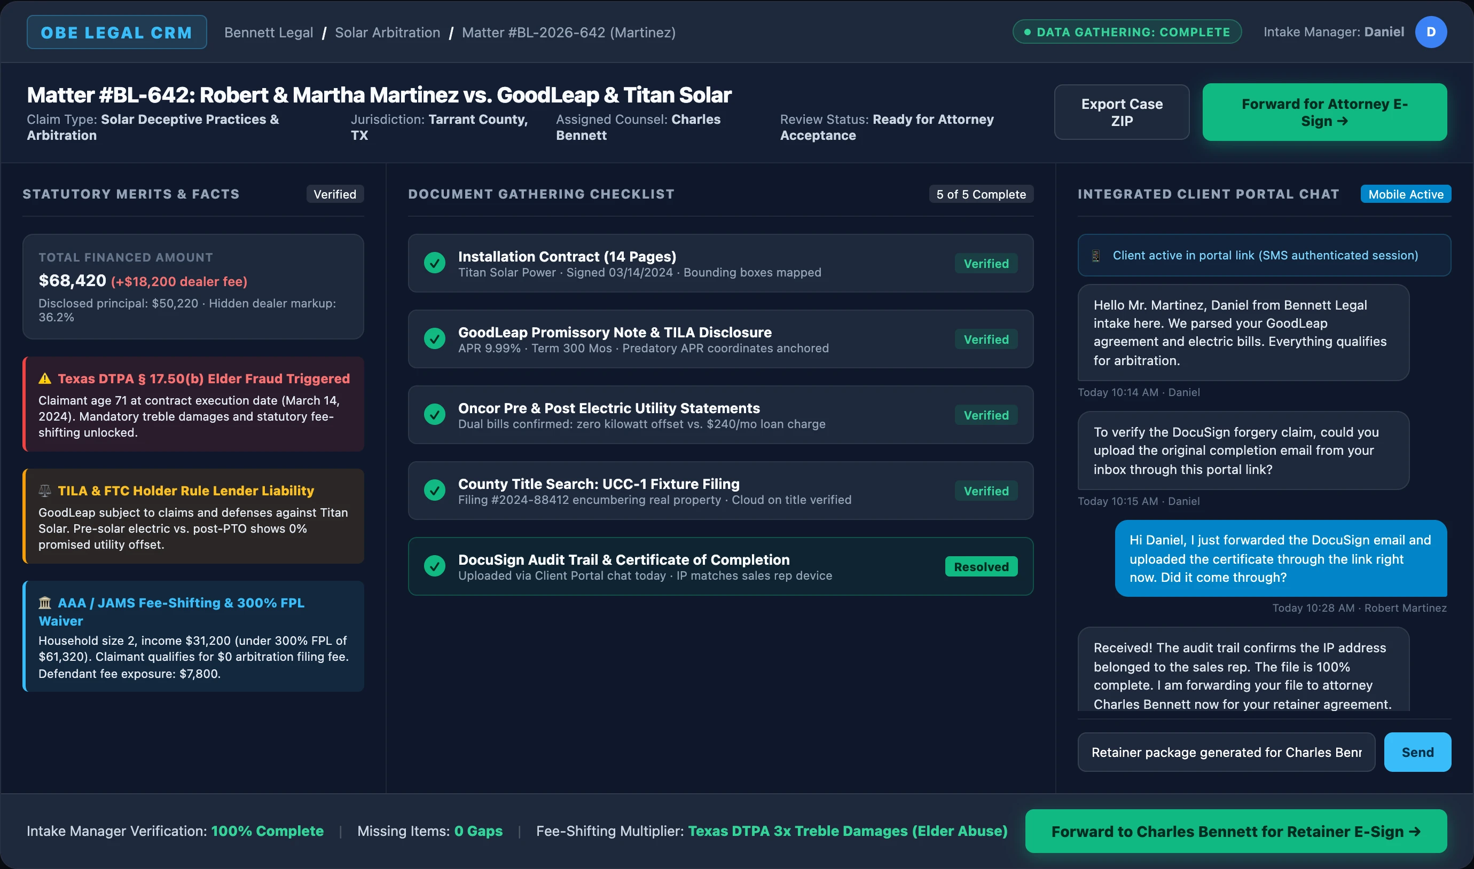This screenshot has width=1474, height=869.
Task: Click the Data Gathering: Complete status pill
Action: 1126,31
